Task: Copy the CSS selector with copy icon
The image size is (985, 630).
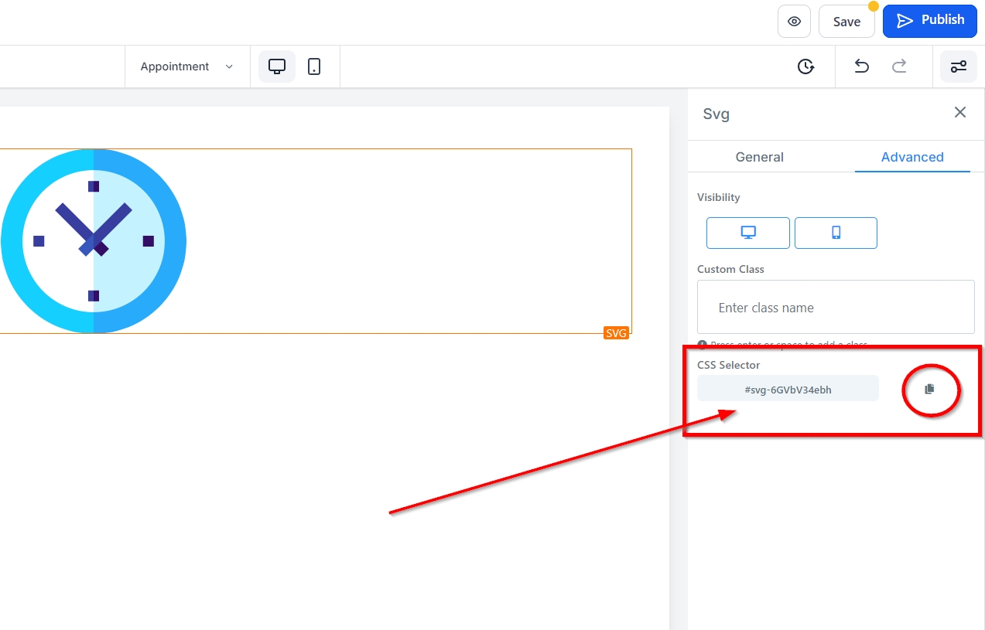Action: pyautogui.click(x=930, y=390)
